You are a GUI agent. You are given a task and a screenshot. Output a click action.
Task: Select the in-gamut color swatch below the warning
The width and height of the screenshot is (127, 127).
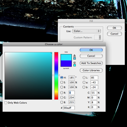[75, 58]
